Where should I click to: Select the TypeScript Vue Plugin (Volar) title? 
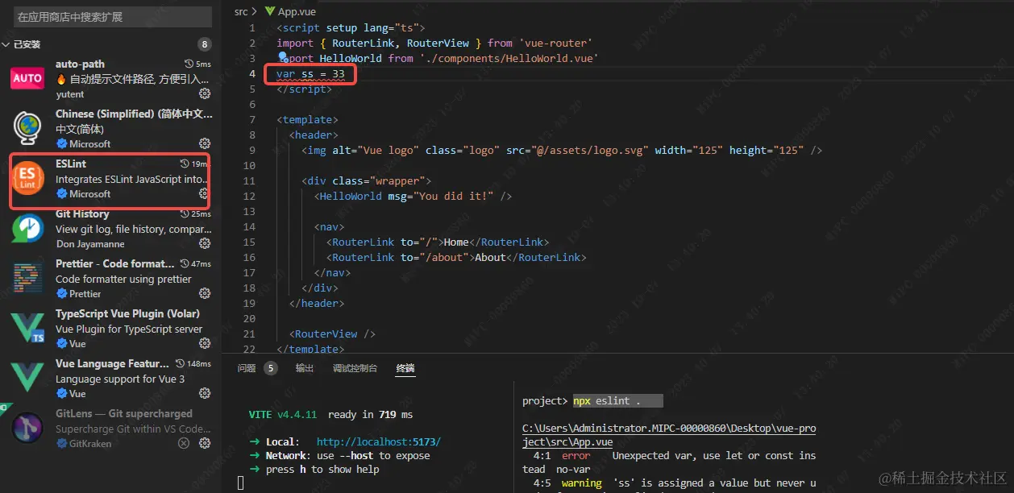click(x=127, y=313)
